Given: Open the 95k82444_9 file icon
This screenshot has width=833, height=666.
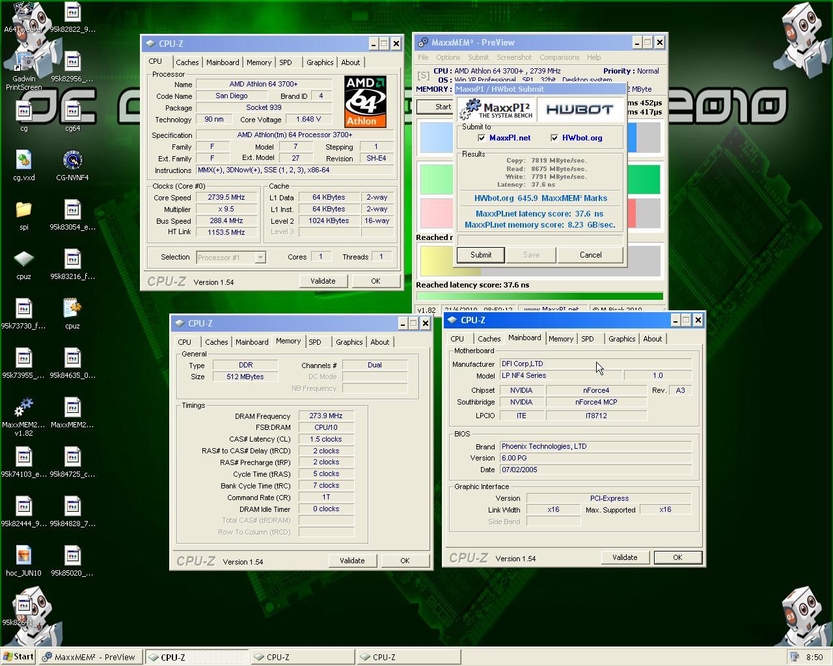Looking at the screenshot, I should tap(23, 511).
